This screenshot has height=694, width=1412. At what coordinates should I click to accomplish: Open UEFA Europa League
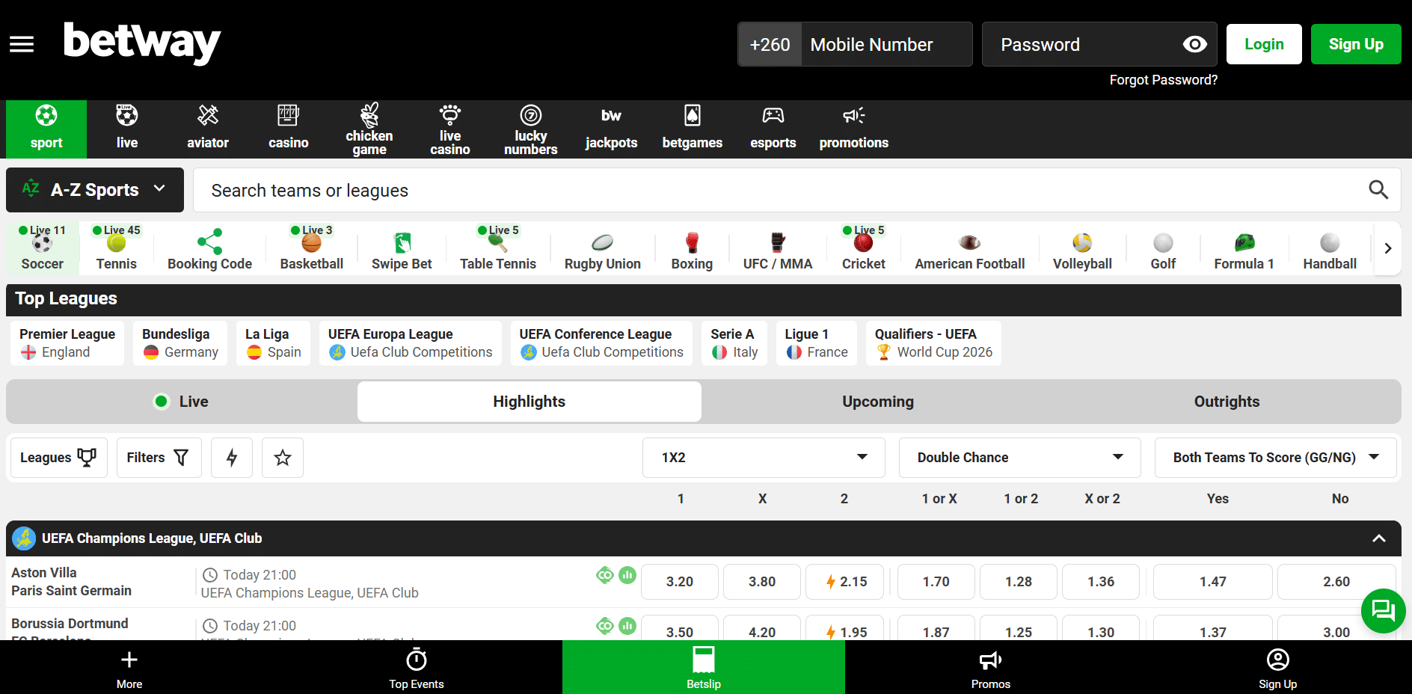pos(411,343)
